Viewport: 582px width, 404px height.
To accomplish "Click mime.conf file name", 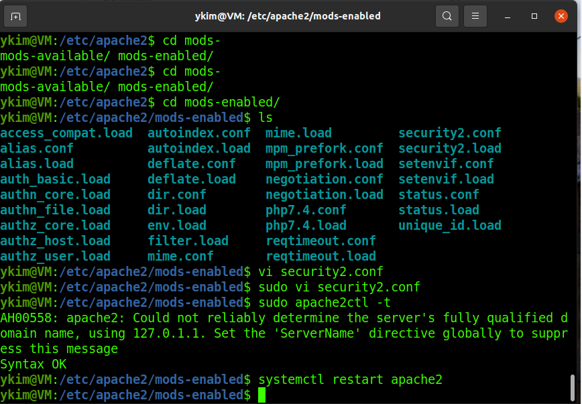I will tap(180, 257).
